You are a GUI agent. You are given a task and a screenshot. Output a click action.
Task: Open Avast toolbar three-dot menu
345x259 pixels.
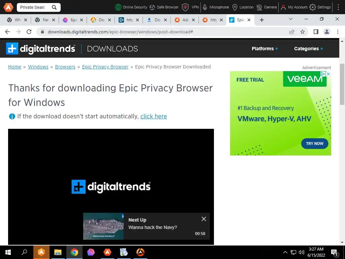(x=338, y=7)
